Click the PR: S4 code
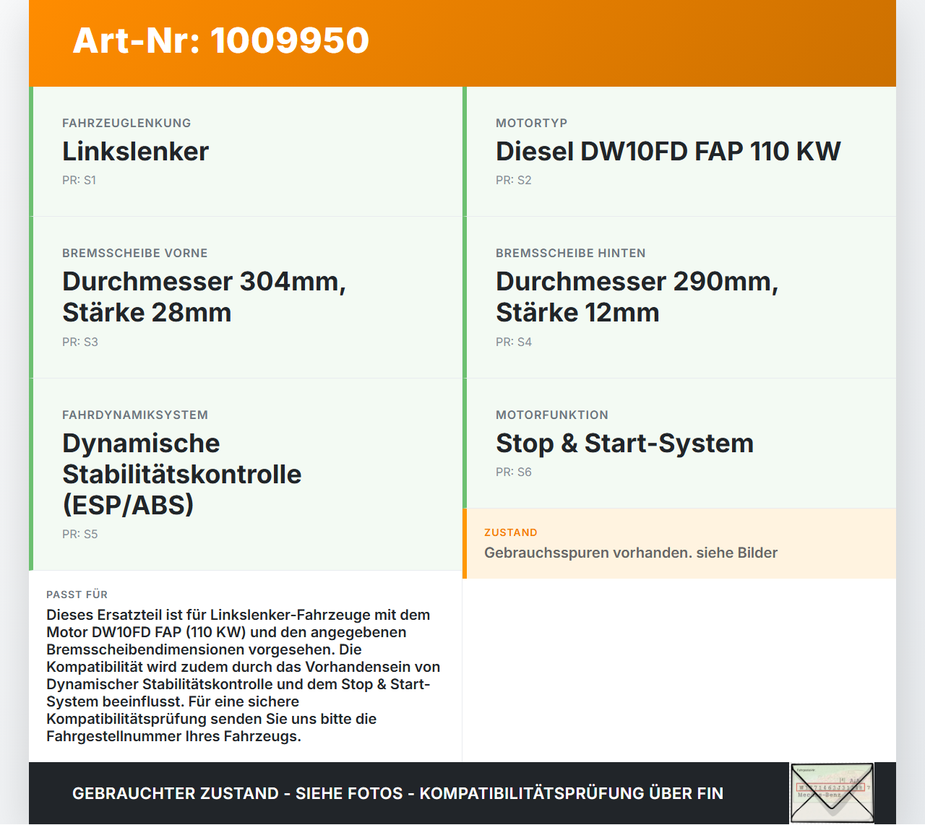Image resolution: width=925 pixels, height=825 pixels. 514,342
